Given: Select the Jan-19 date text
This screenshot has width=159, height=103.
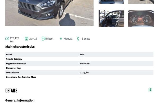Looking at the screenshot, I should coord(33,39).
